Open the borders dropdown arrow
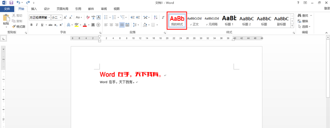 (157, 25)
